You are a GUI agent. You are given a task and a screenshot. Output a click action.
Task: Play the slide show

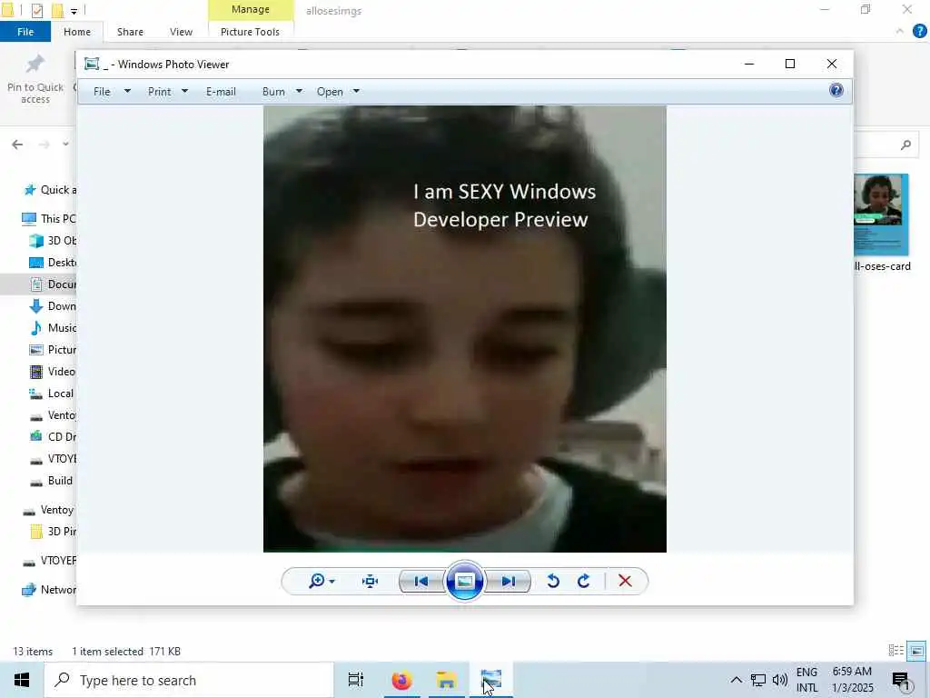coord(464,581)
